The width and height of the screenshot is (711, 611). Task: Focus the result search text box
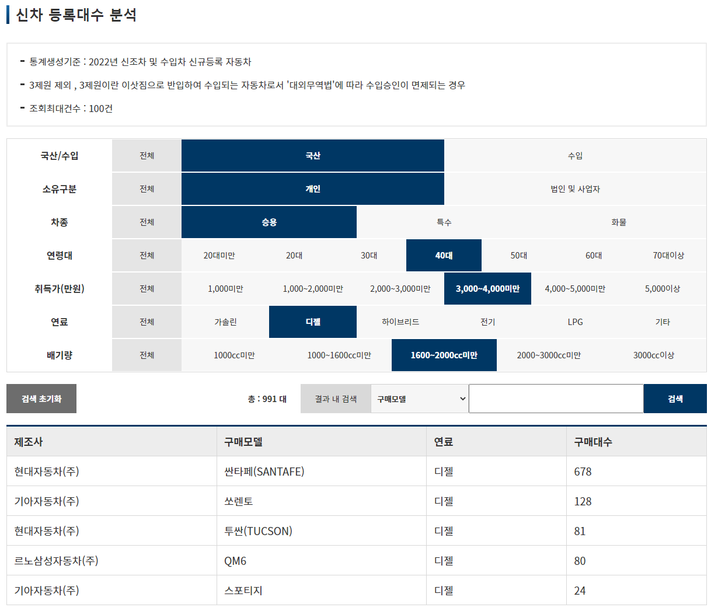click(x=556, y=399)
